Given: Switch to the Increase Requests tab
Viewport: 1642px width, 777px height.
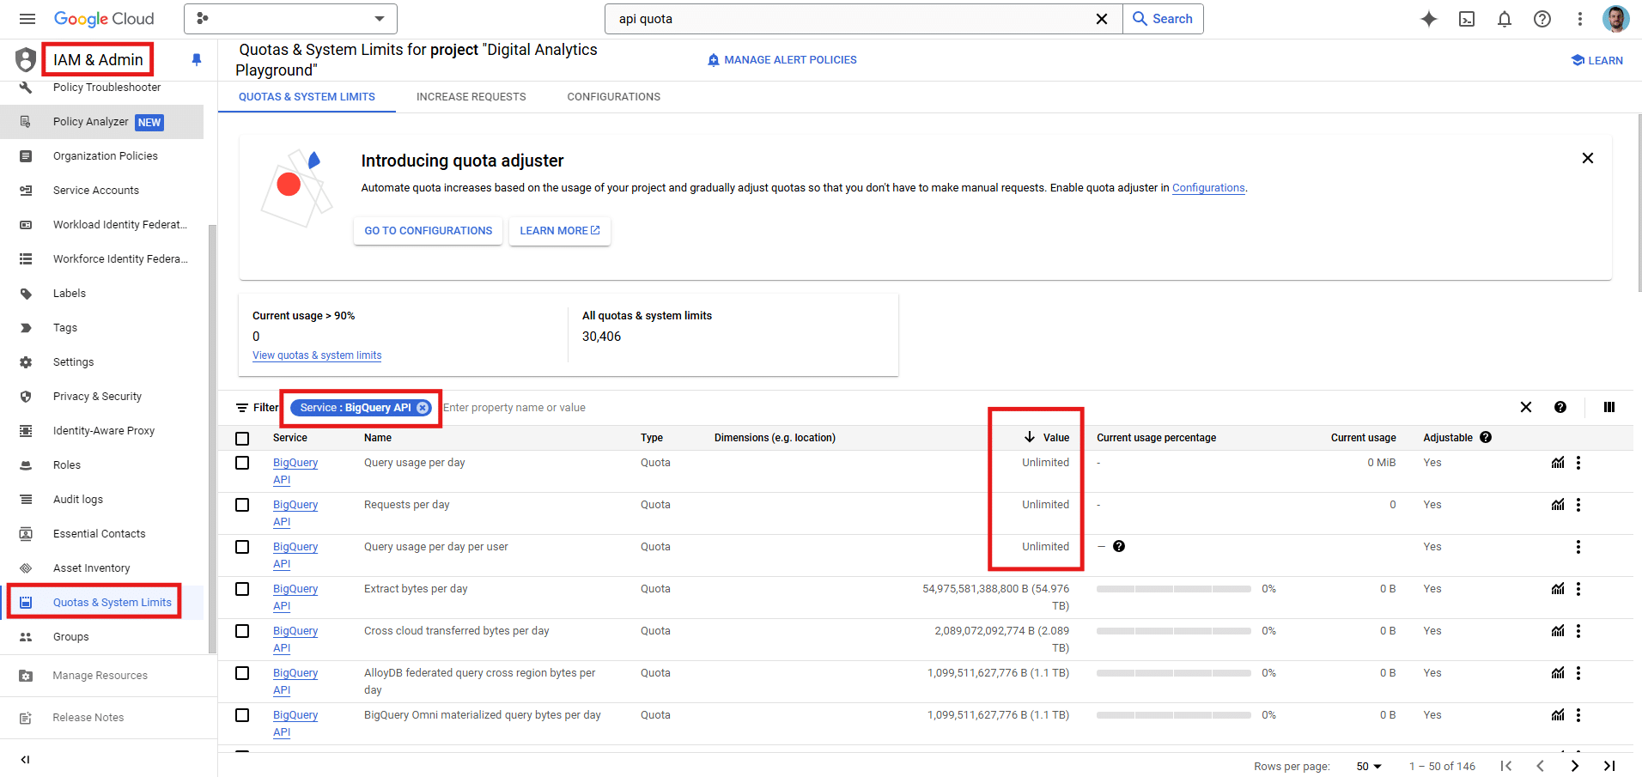Looking at the screenshot, I should [471, 97].
